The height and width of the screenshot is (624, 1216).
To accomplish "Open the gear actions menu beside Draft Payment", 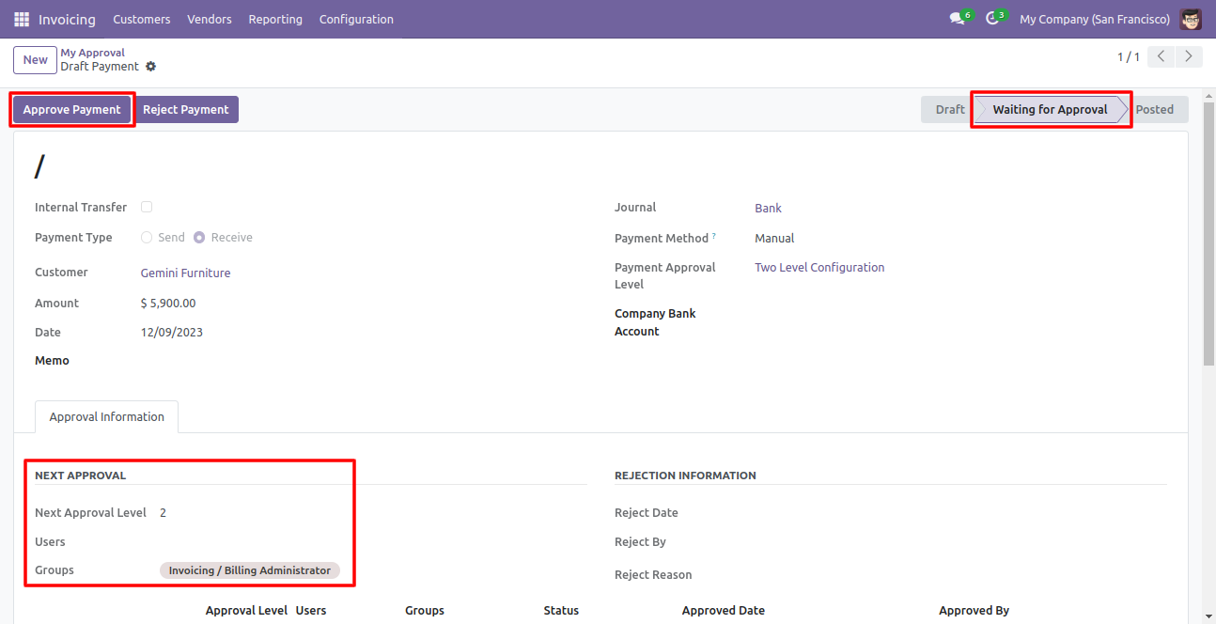I will coord(150,67).
